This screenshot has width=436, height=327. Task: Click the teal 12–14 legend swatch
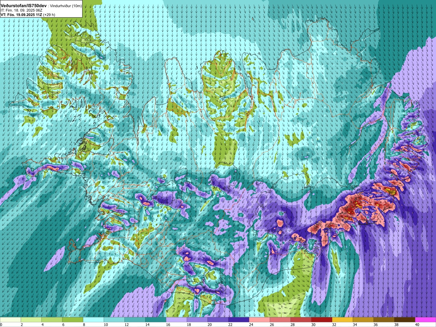pos(135,320)
